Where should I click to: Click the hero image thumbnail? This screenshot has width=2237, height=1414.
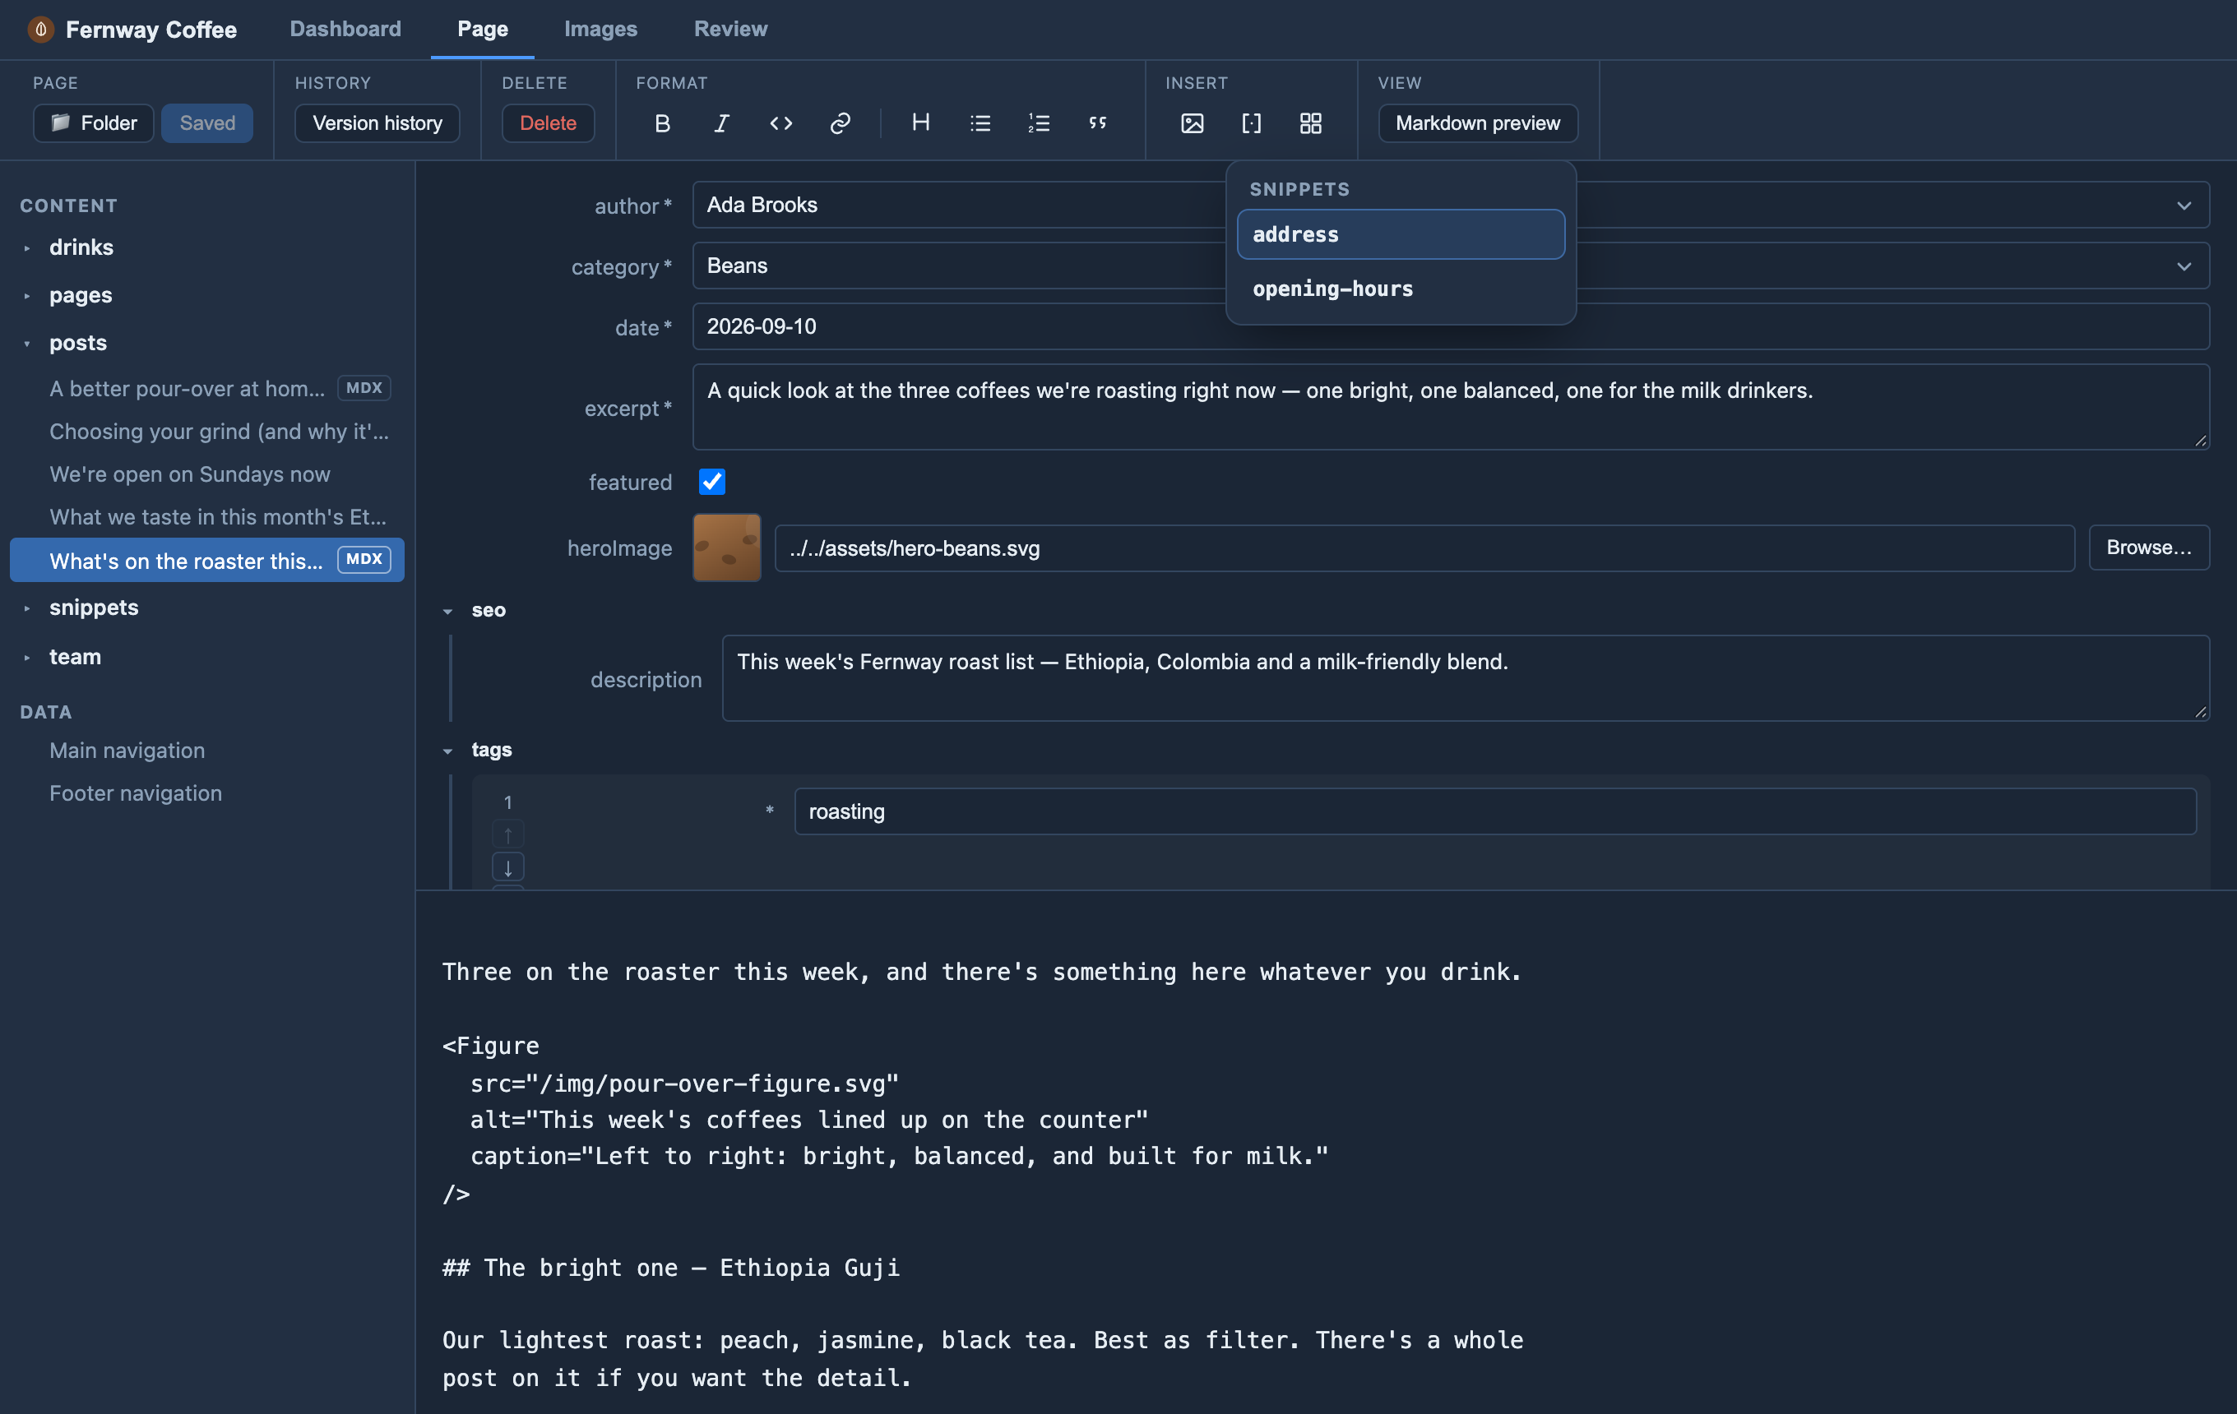tap(726, 548)
